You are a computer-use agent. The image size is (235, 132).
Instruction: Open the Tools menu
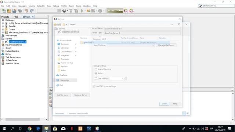(78, 6)
